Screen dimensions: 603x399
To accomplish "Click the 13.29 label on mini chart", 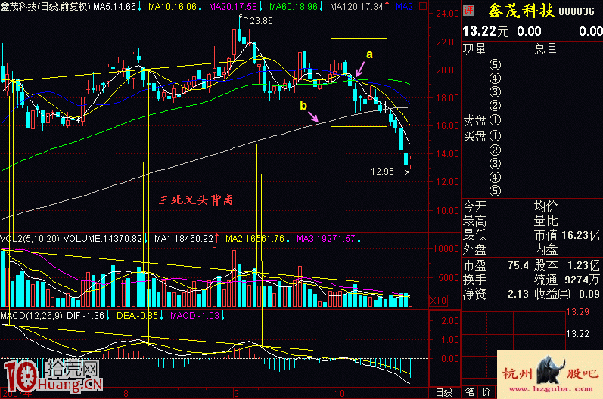I will click(577, 312).
